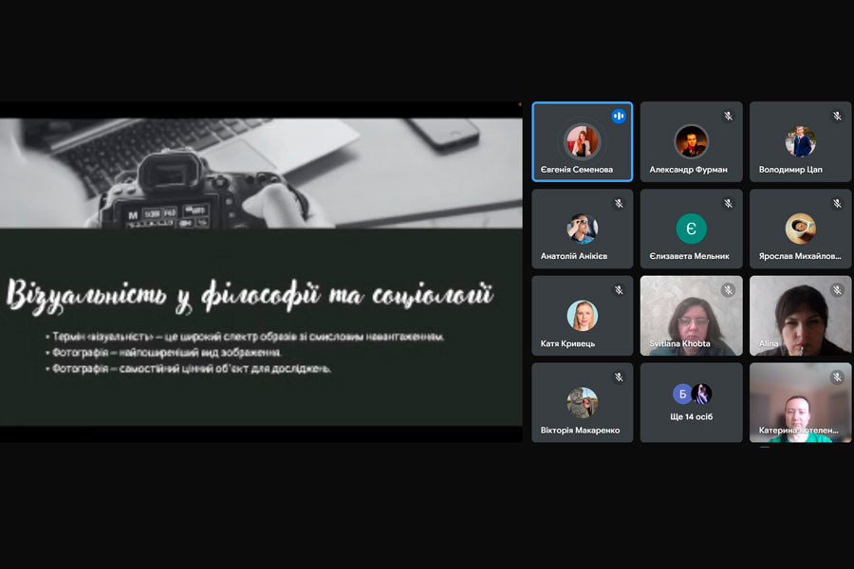Click Володимир Цап's profile avatar
854x569 pixels.
(x=801, y=141)
